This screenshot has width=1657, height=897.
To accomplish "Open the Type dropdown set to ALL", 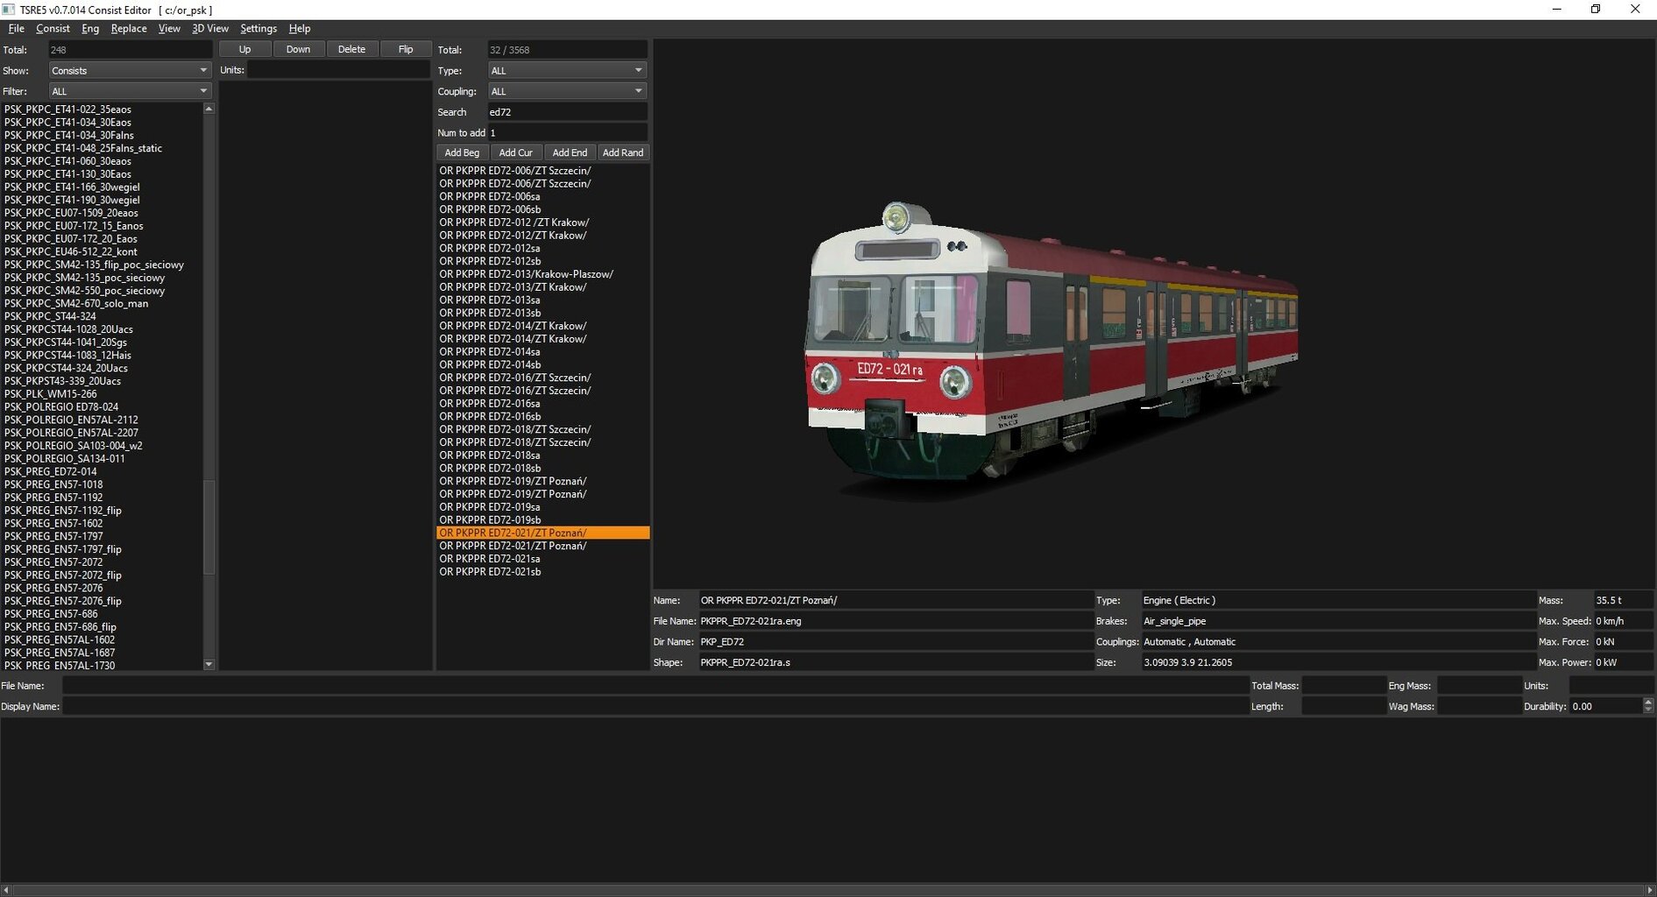I will coord(567,71).
